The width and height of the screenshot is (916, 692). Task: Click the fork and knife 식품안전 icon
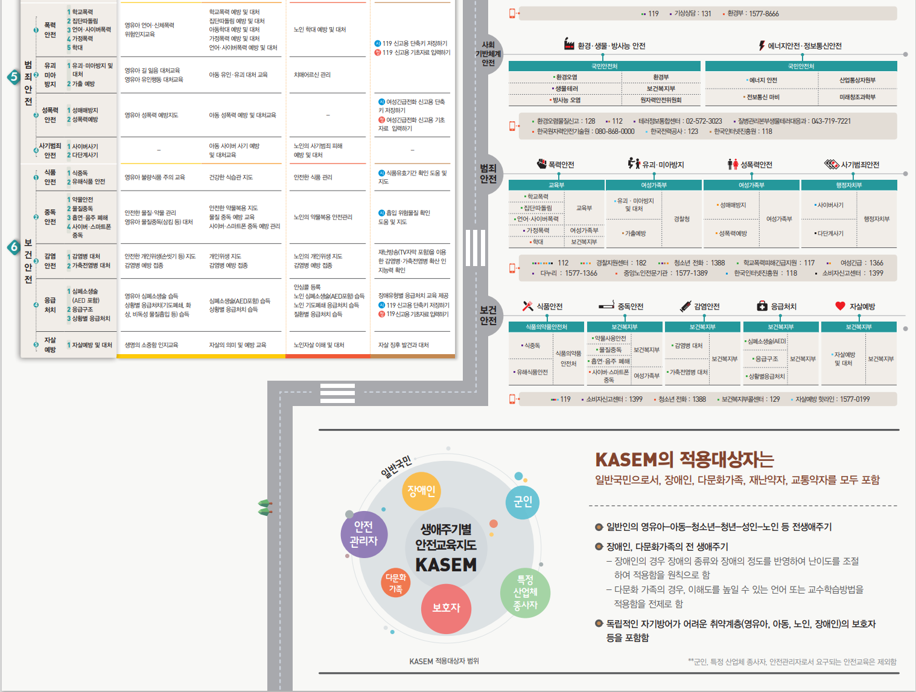[528, 306]
